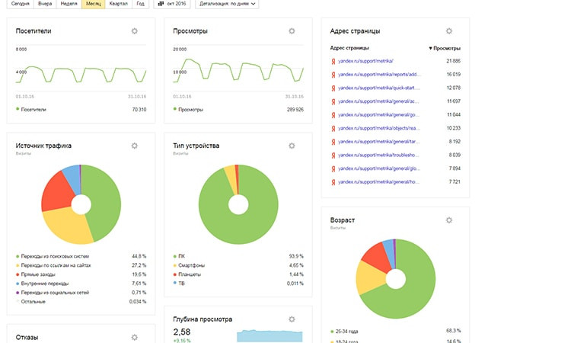This screenshot has width=571, height=343.
Task: Click the Тип устройства gear icon
Action: [x=292, y=146]
